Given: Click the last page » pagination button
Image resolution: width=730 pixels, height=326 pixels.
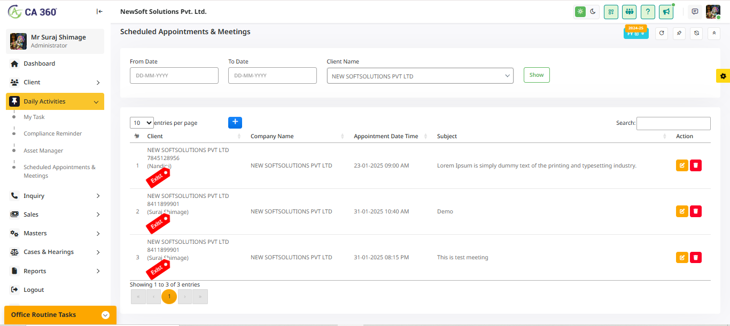Looking at the screenshot, I should pyautogui.click(x=200, y=296).
